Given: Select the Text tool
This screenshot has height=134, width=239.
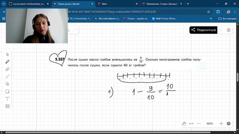Looking at the screenshot, I should click(x=7, y=99).
